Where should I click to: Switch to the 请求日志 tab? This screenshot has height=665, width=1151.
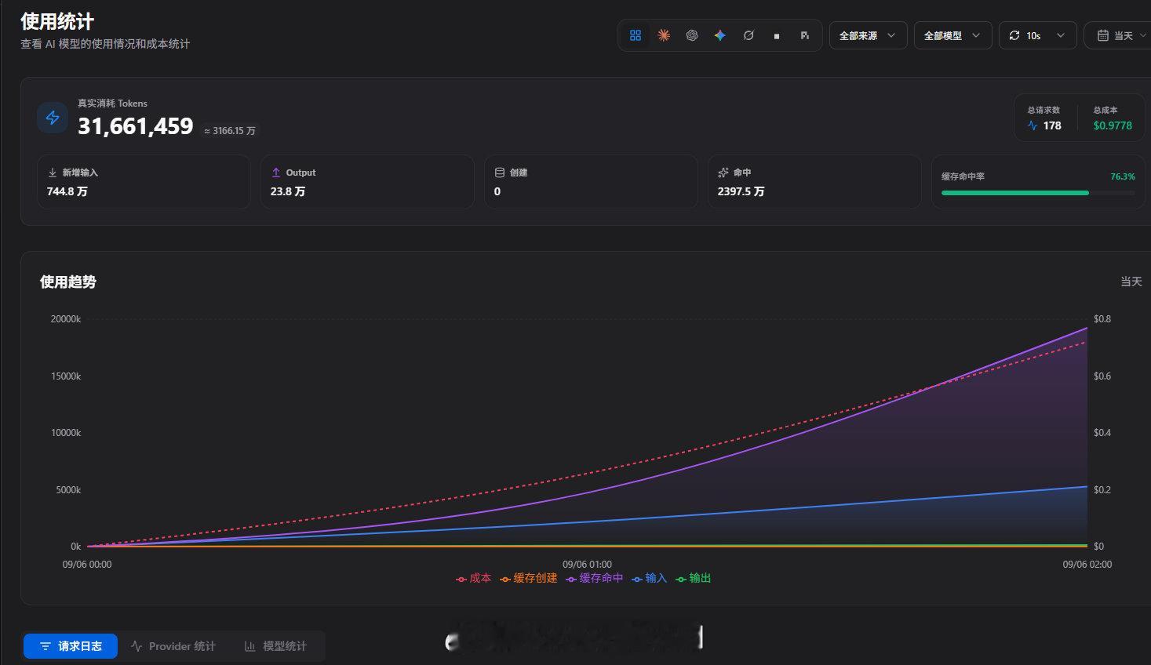[71, 646]
